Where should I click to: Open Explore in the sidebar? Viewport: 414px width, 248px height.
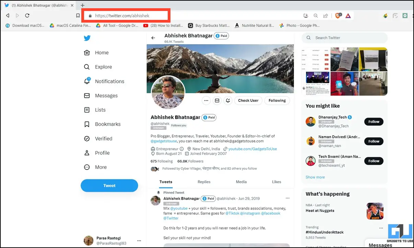pos(98,67)
